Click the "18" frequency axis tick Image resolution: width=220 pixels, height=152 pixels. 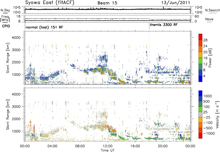(18, 16)
